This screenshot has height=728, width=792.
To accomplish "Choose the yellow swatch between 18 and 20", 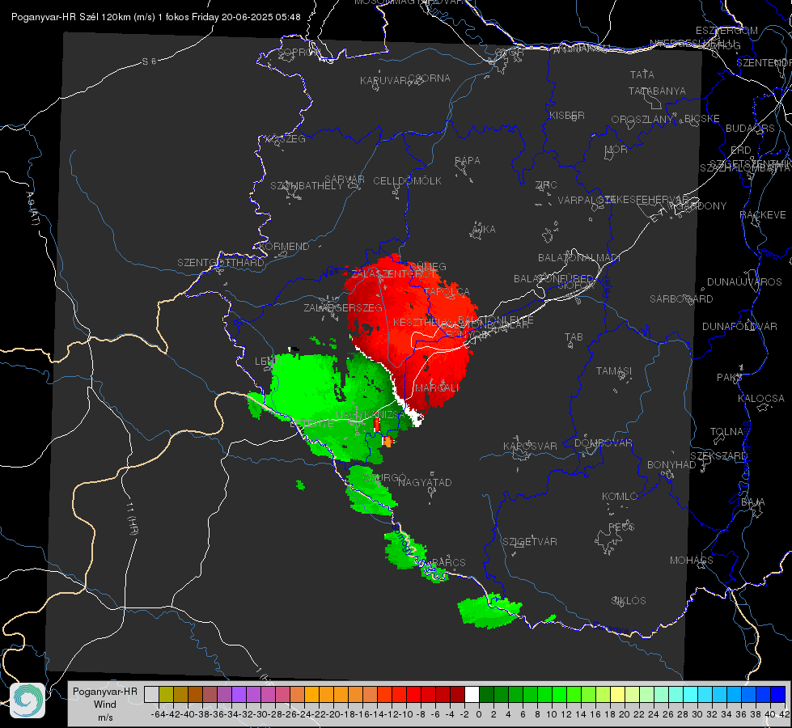I will click(617, 694).
